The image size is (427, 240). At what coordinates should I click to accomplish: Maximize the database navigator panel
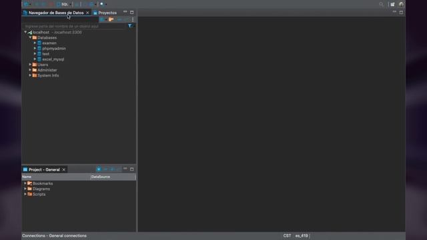132,12
